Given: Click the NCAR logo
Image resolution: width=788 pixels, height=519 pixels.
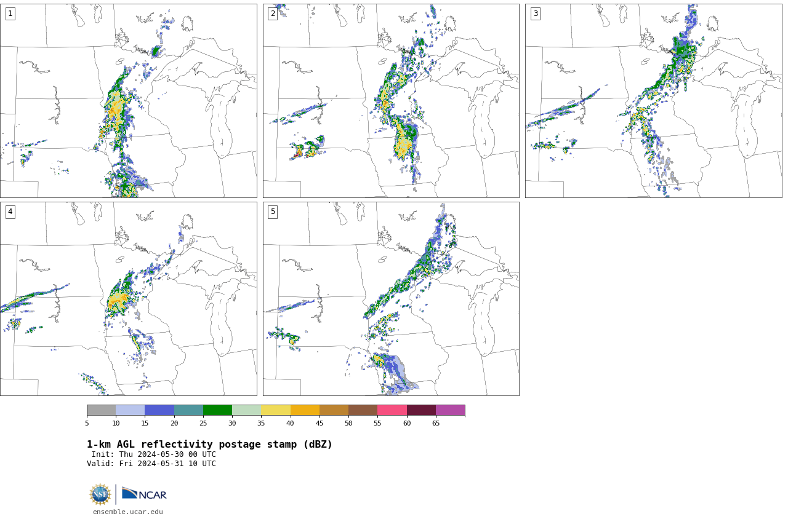Looking at the screenshot, I should 144,494.
